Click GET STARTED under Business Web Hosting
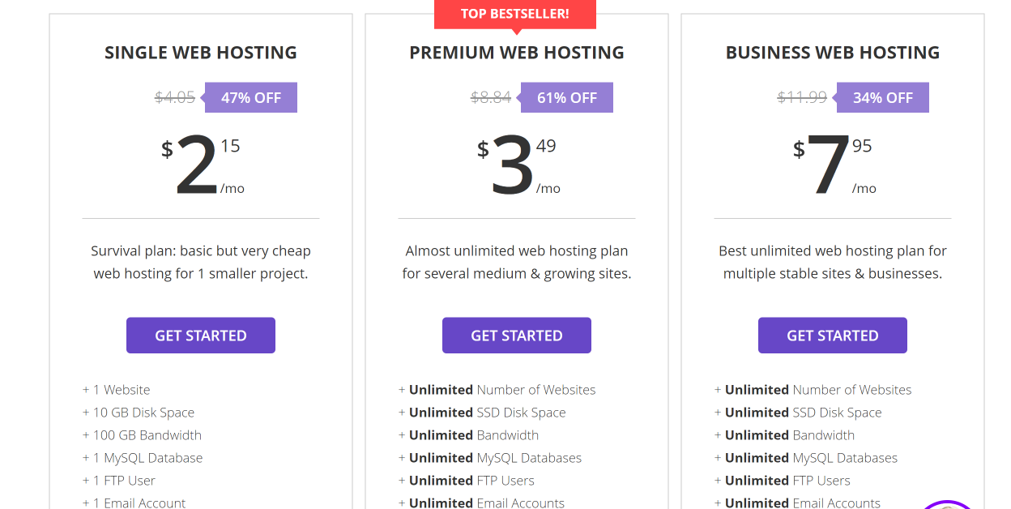The height and width of the screenshot is (509, 1011). [x=832, y=335]
